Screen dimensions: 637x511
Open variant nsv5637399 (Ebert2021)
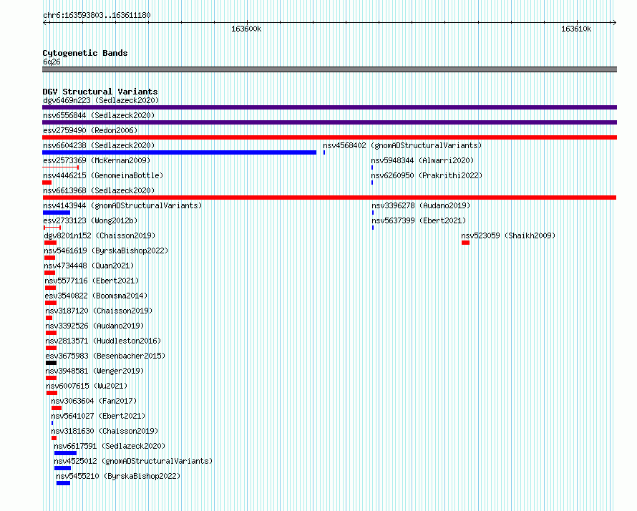pyautogui.click(x=419, y=220)
